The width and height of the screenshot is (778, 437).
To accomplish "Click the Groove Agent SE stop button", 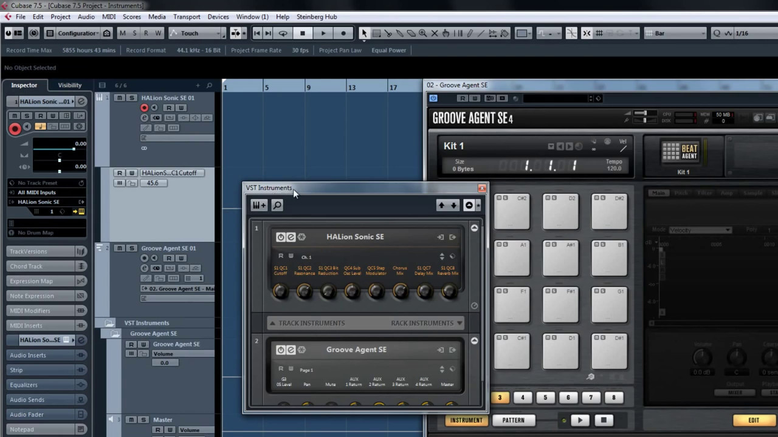I will (x=604, y=420).
